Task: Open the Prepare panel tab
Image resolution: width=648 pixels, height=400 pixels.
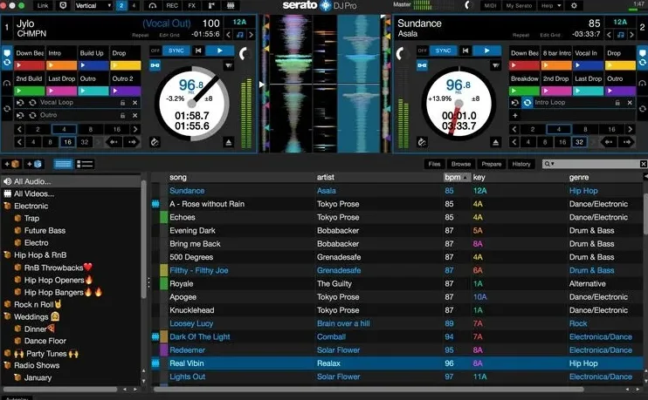Action: 492,164
